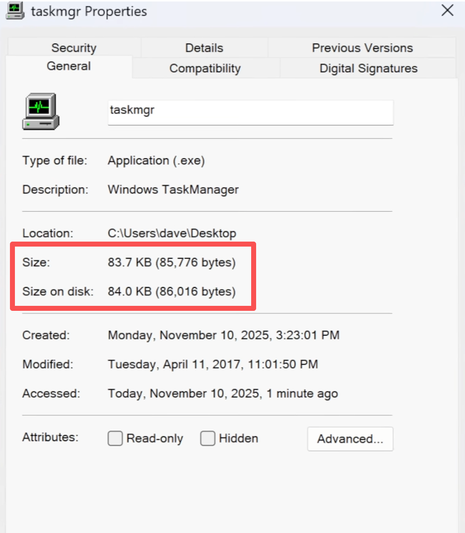Tick the Hidden attribute checkbox
The height and width of the screenshot is (533, 465).
point(207,438)
